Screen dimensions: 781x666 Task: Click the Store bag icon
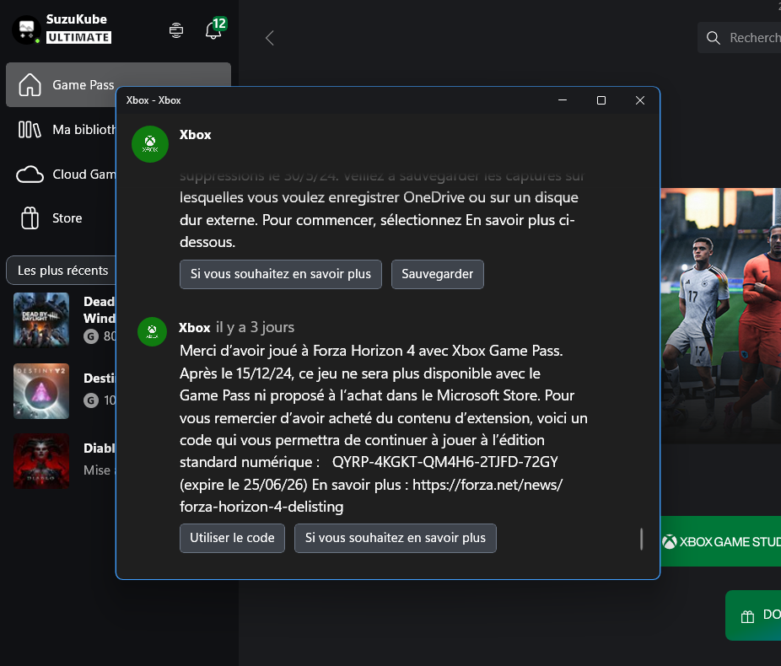[x=30, y=218]
